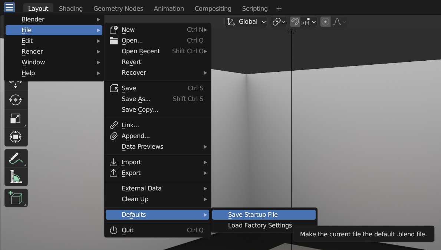Add a new workspace with the plus tab

pyautogui.click(x=279, y=8)
